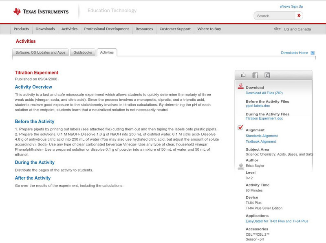
Task: Click the TI-84 Plus Silver Edition text
Action: 264,208
